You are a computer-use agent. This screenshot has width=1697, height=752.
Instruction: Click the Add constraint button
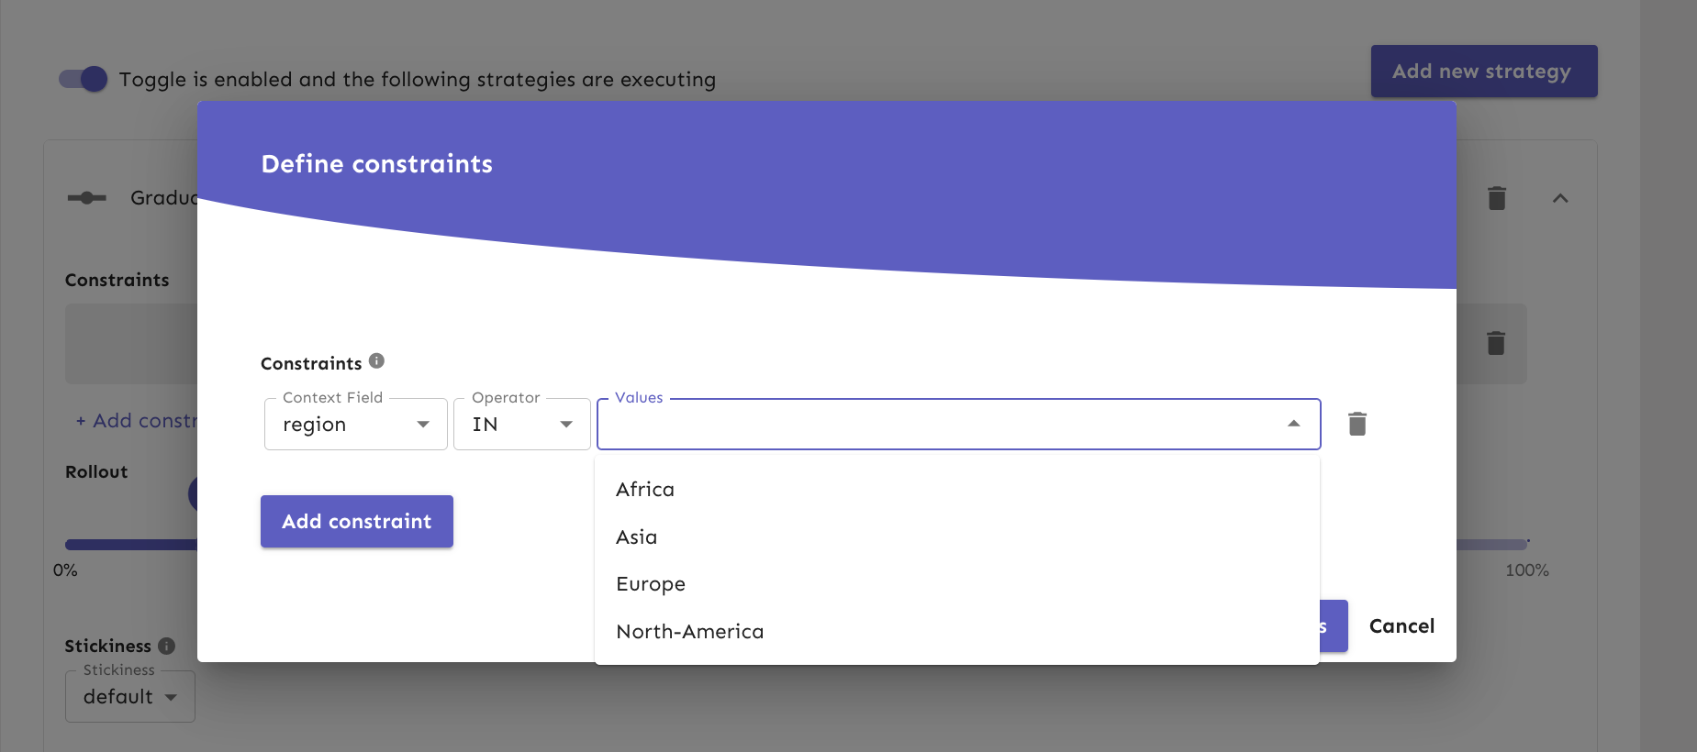click(x=356, y=521)
